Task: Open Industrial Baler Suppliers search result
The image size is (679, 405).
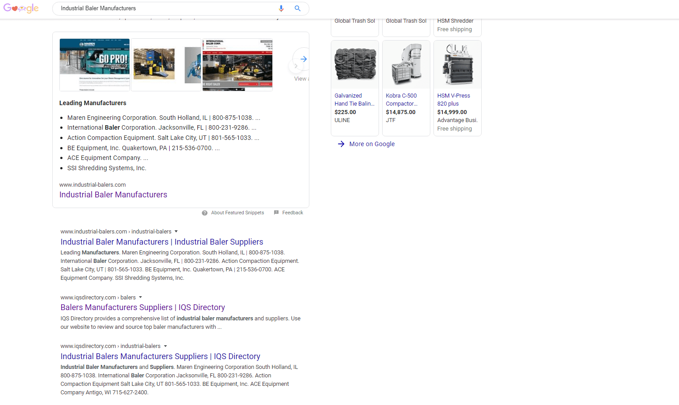Action: (162, 242)
